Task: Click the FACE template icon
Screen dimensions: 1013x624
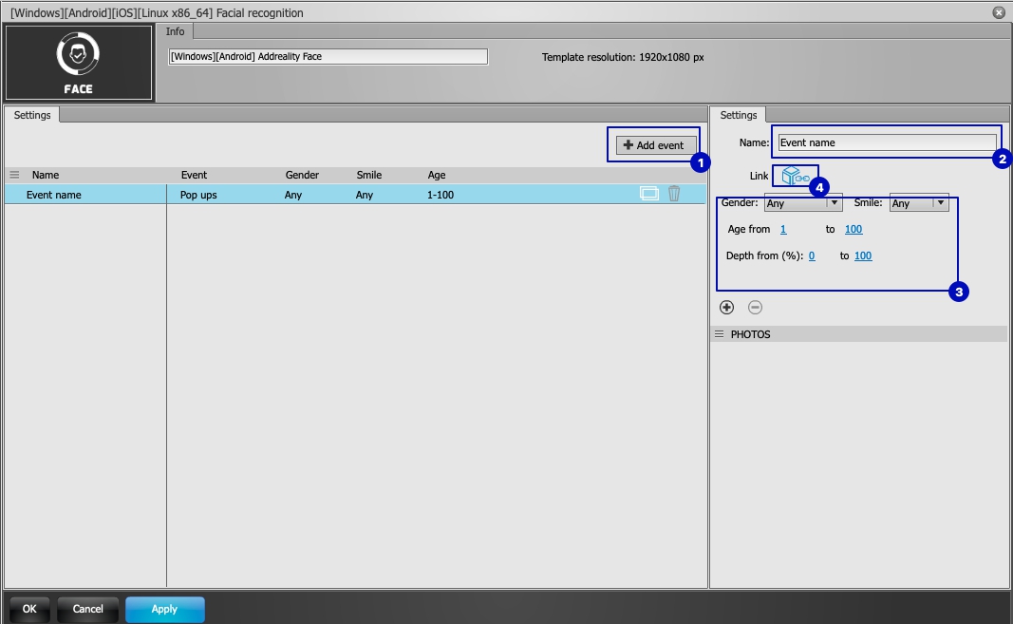Action: [78, 63]
